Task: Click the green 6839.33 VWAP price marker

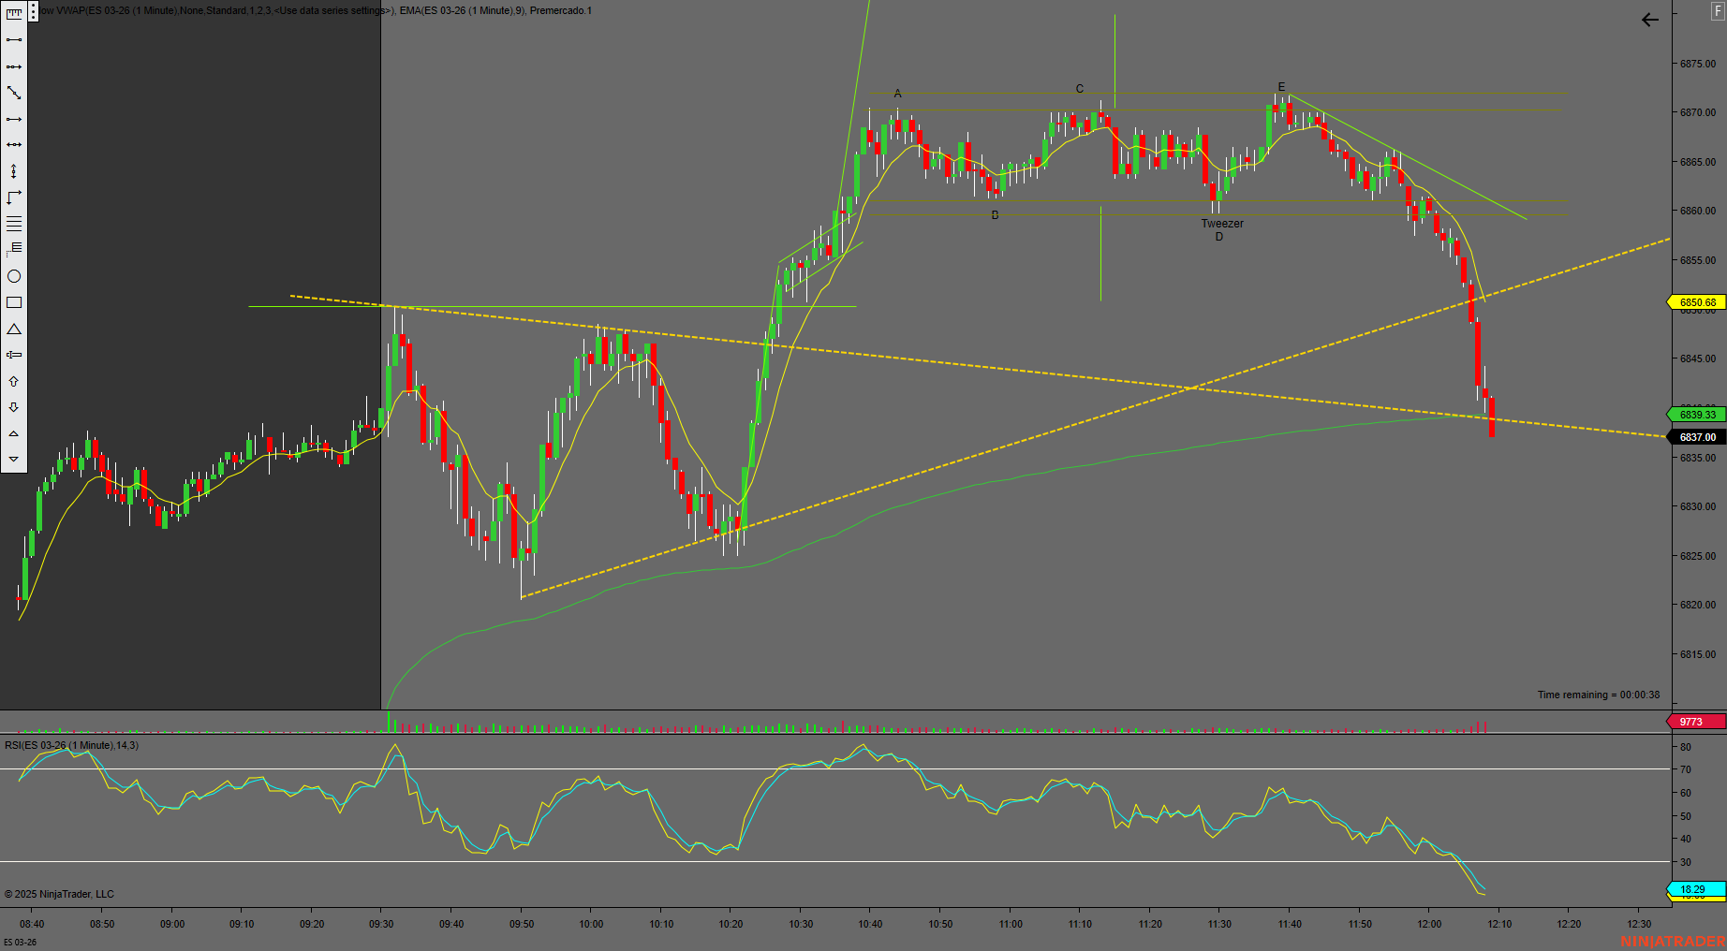Action: [x=1697, y=415]
